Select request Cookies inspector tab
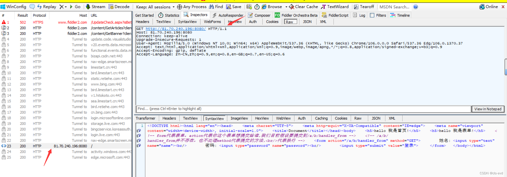The height and width of the screenshot is (177, 507). 272,22
